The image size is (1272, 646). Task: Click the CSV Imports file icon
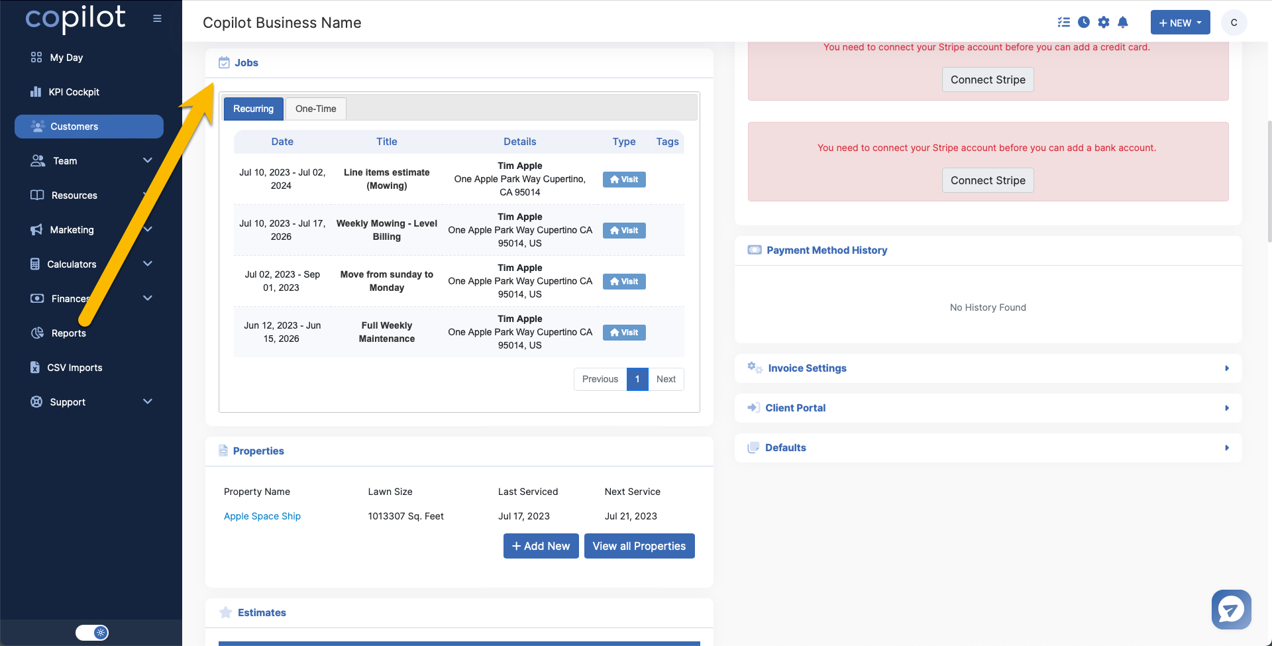[x=35, y=368]
